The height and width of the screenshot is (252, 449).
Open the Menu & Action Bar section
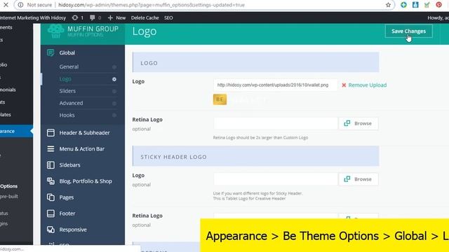pos(83,149)
